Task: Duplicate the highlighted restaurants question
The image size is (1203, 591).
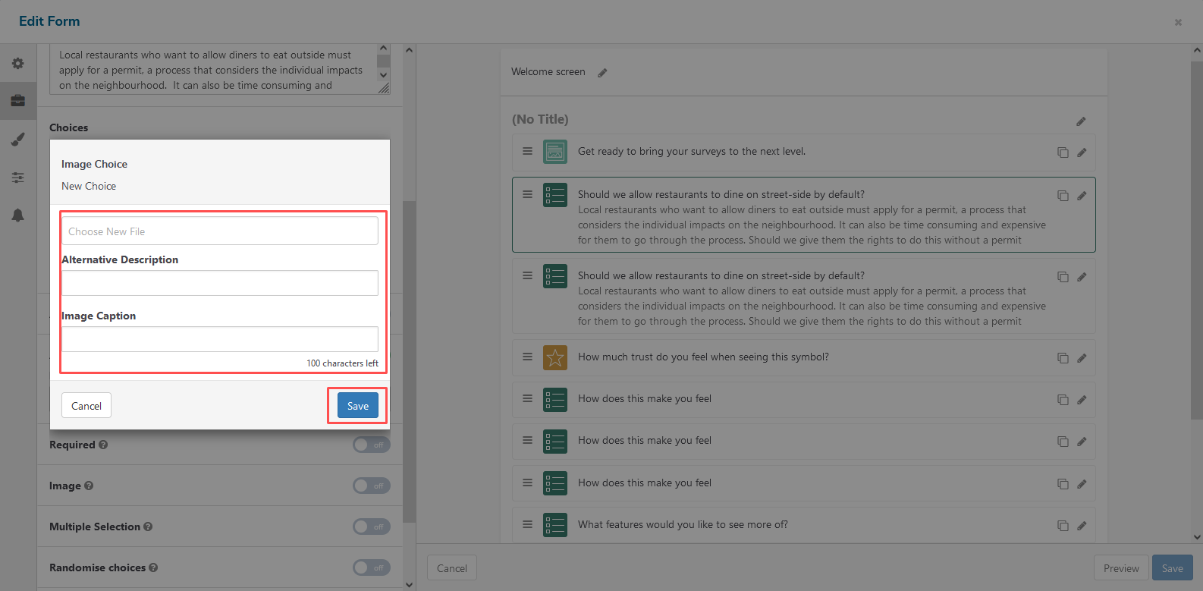Action: coord(1063,196)
